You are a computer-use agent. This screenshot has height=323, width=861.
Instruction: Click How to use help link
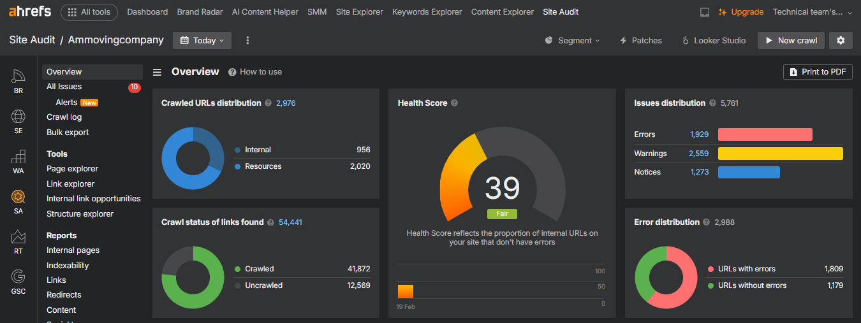pyautogui.click(x=255, y=72)
